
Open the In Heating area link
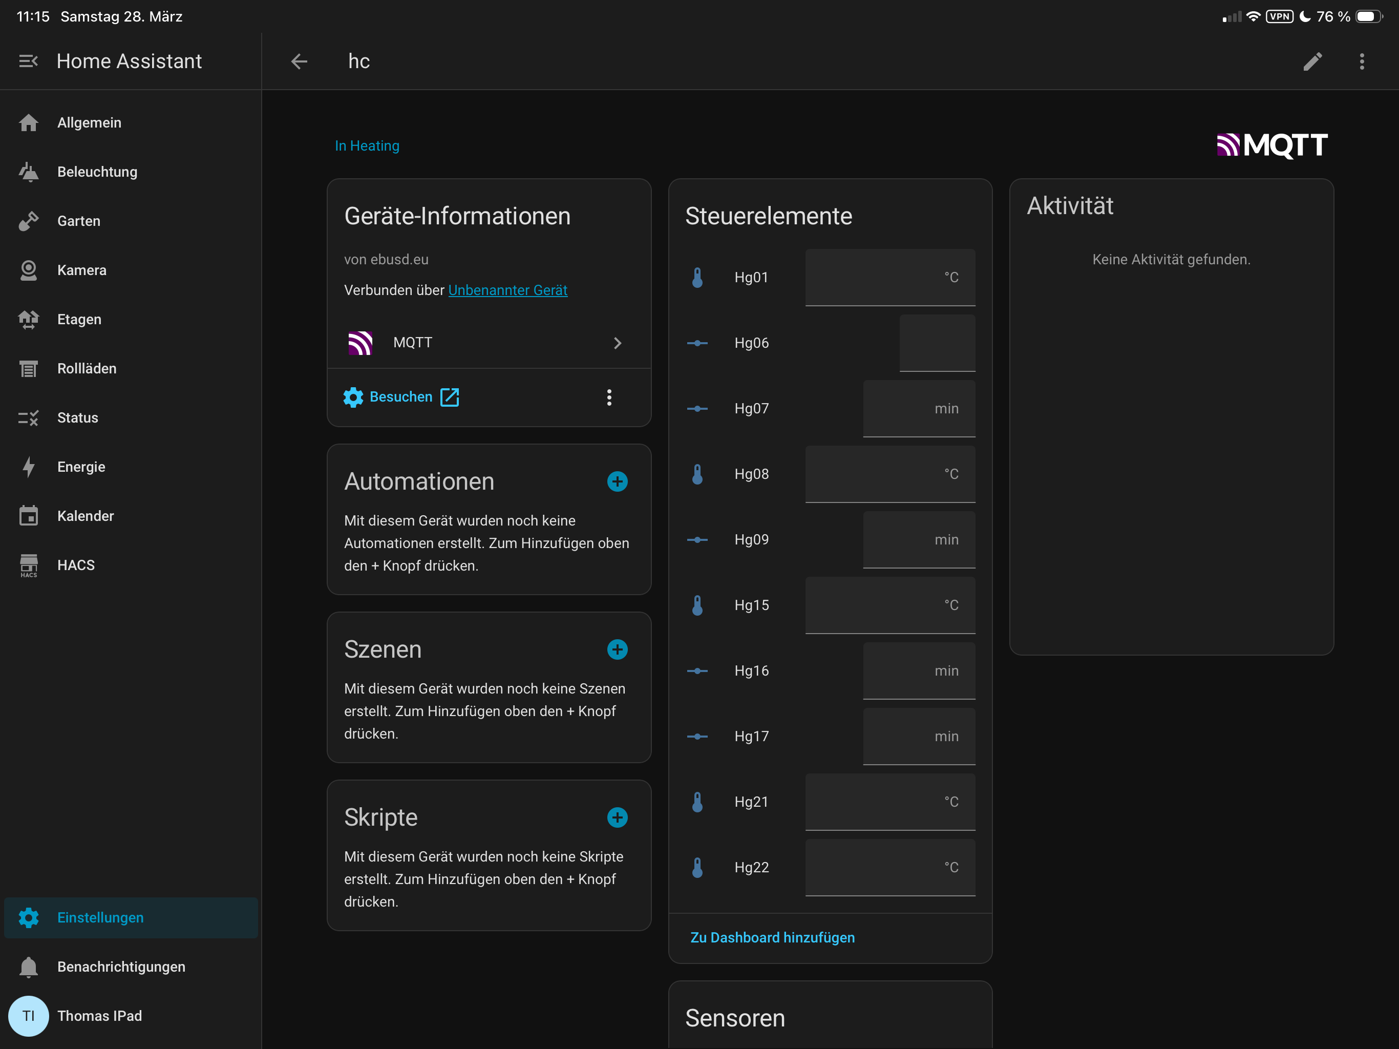(367, 145)
